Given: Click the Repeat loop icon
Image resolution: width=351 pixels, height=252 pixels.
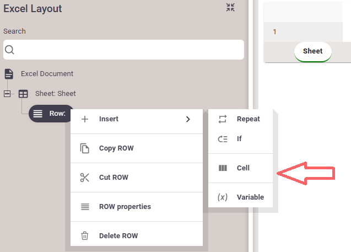Looking at the screenshot, I should point(223,119).
